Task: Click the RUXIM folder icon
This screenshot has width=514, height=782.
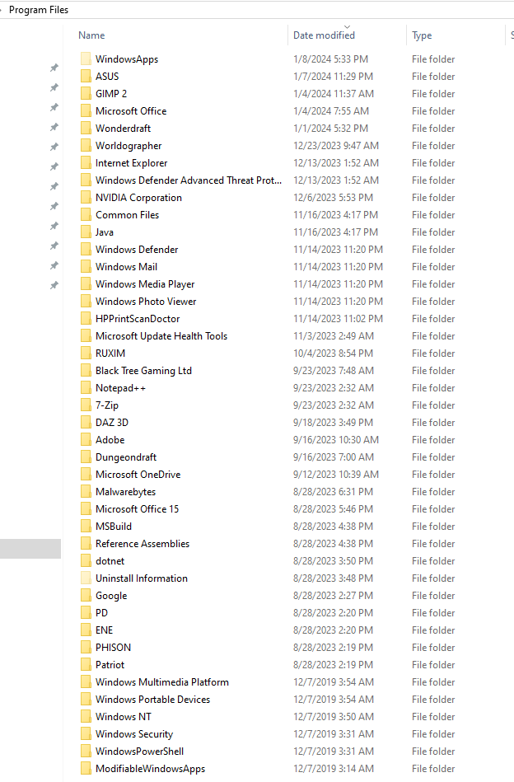Action: [x=86, y=354]
